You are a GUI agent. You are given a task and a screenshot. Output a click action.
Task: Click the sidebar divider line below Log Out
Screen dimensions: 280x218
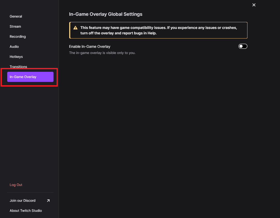pos(30,192)
